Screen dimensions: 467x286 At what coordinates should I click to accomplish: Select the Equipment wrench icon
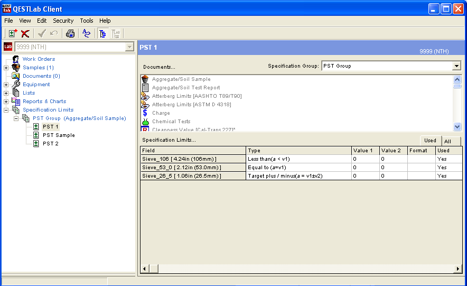pos(15,85)
